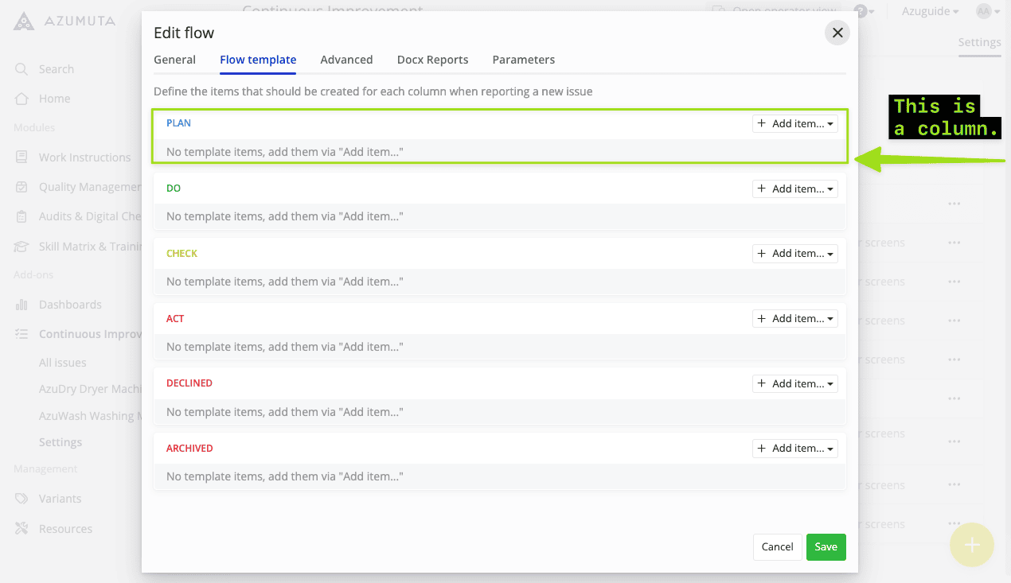Expand Add item dropdown for CHECK column
Image resolution: width=1011 pixels, height=583 pixels.
click(794, 254)
